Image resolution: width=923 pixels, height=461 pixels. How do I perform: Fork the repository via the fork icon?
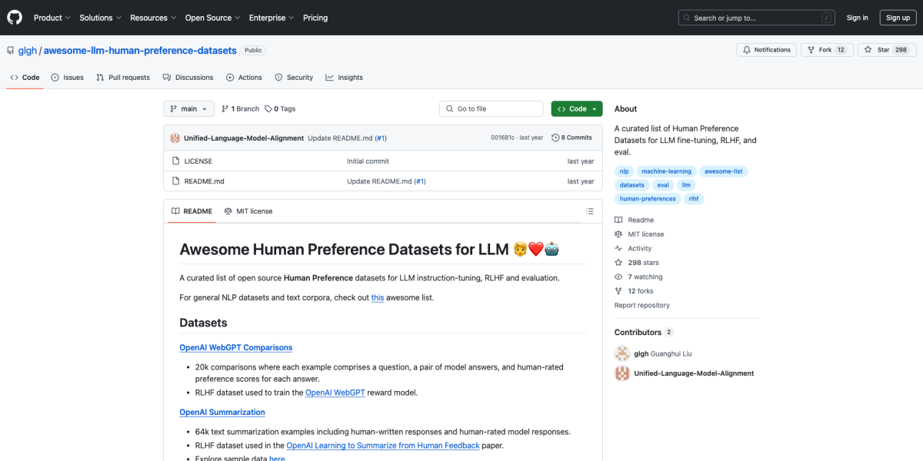click(811, 49)
